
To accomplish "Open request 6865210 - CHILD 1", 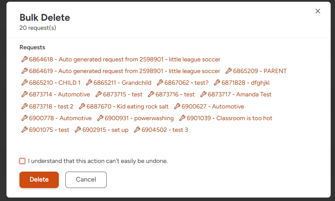I will pyautogui.click(x=54, y=83).
